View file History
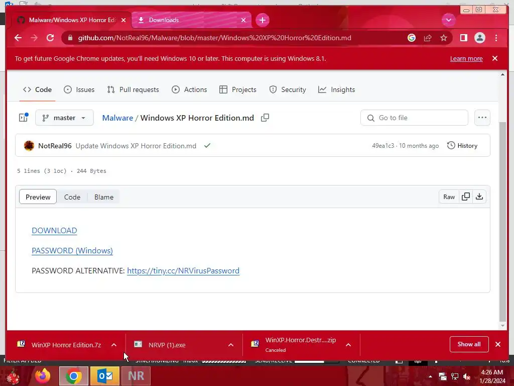 click(x=462, y=145)
